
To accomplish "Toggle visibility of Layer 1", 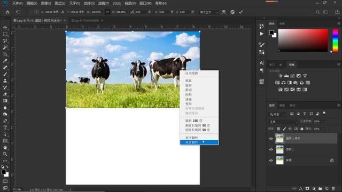I will click(271, 149).
